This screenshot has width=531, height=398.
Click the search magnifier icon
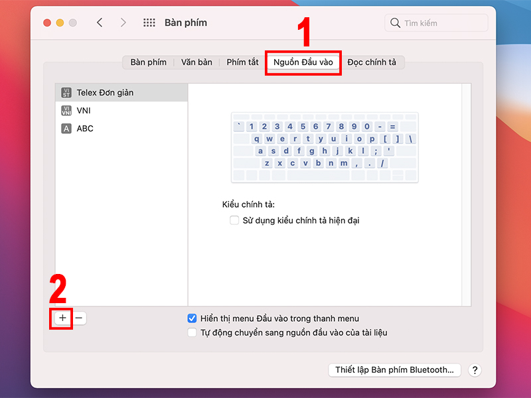pyautogui.click(x=395, y=23)
